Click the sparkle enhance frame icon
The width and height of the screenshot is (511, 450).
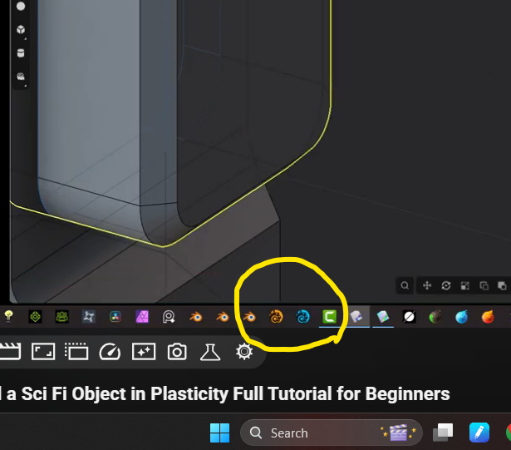pos(144,352)
